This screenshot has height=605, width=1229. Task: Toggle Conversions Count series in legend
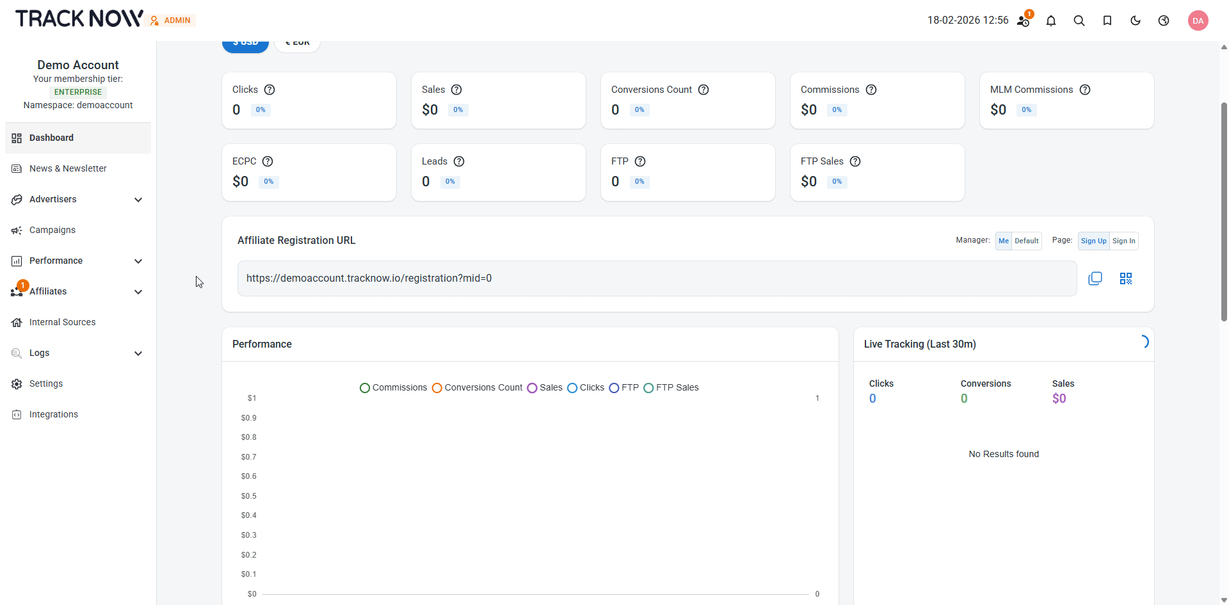[x=477, y=388]
